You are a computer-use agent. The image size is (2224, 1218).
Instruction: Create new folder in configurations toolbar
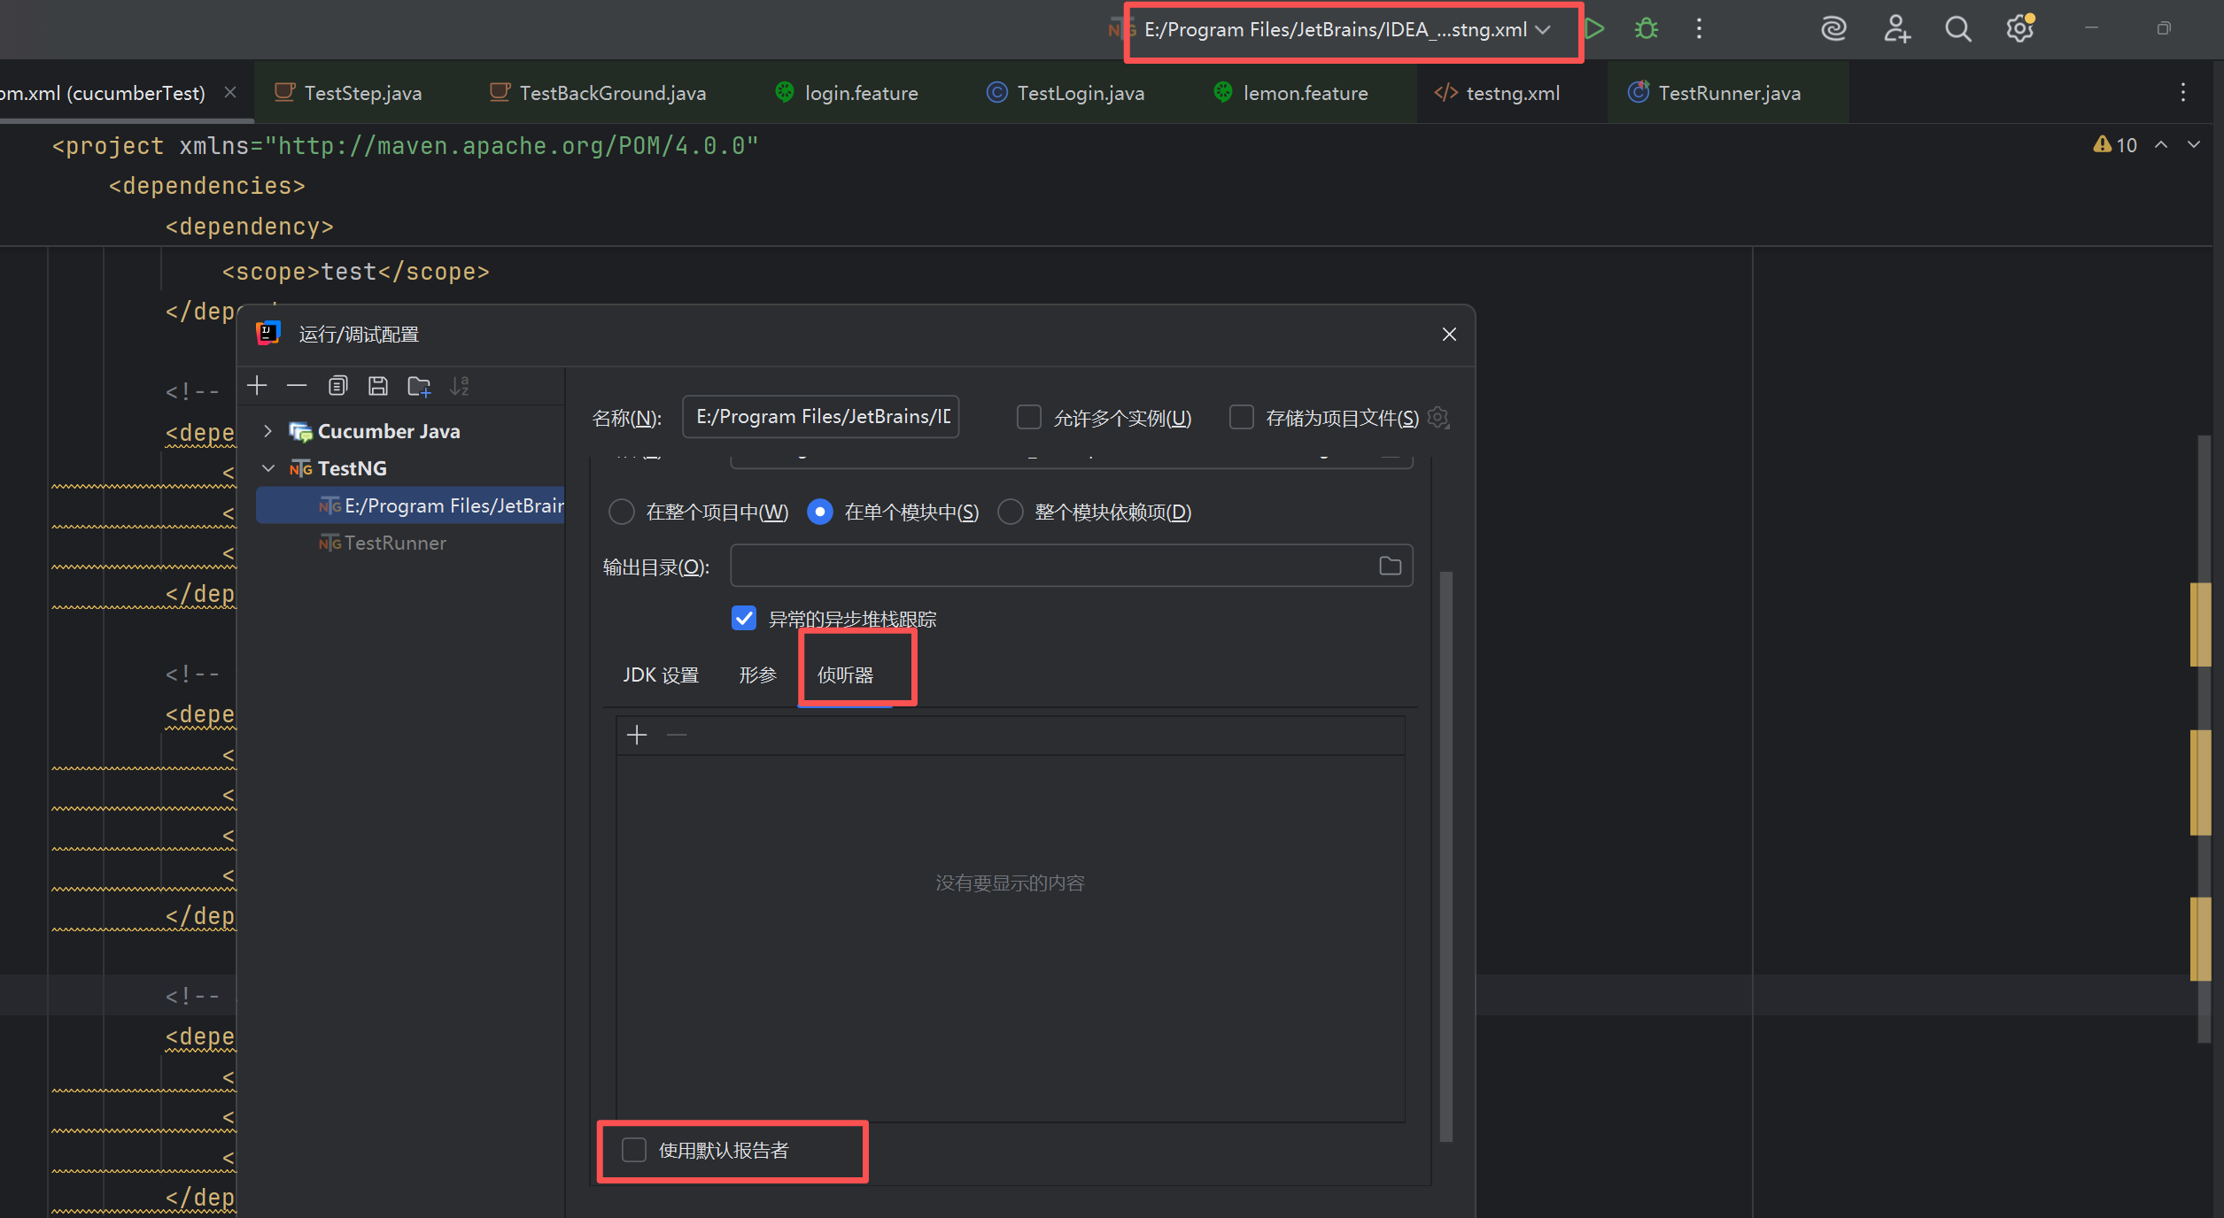[x=419, y=386]
